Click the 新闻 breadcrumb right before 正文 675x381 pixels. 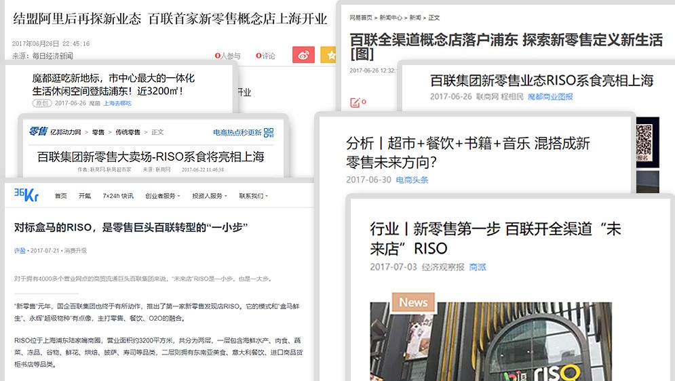[415, 18]
